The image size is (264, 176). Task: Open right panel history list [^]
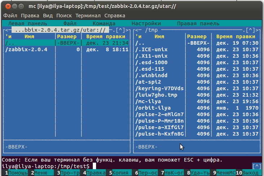click(x=250, y=30)
